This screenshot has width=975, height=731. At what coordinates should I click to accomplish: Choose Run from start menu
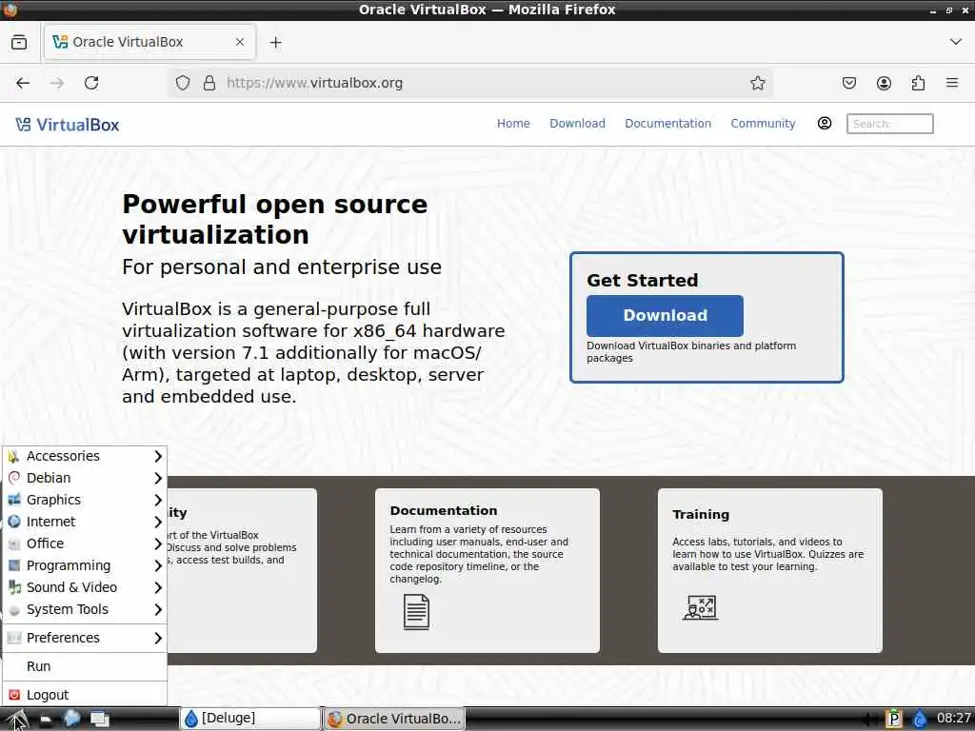(85, 666)
